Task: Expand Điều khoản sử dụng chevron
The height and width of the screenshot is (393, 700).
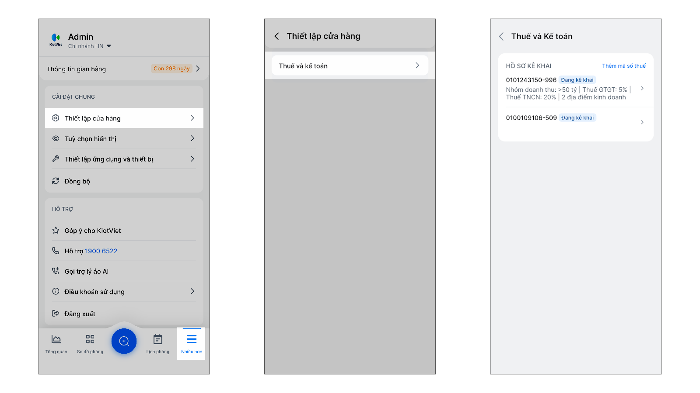Action: pyautogui.click(x=192, y=291)
